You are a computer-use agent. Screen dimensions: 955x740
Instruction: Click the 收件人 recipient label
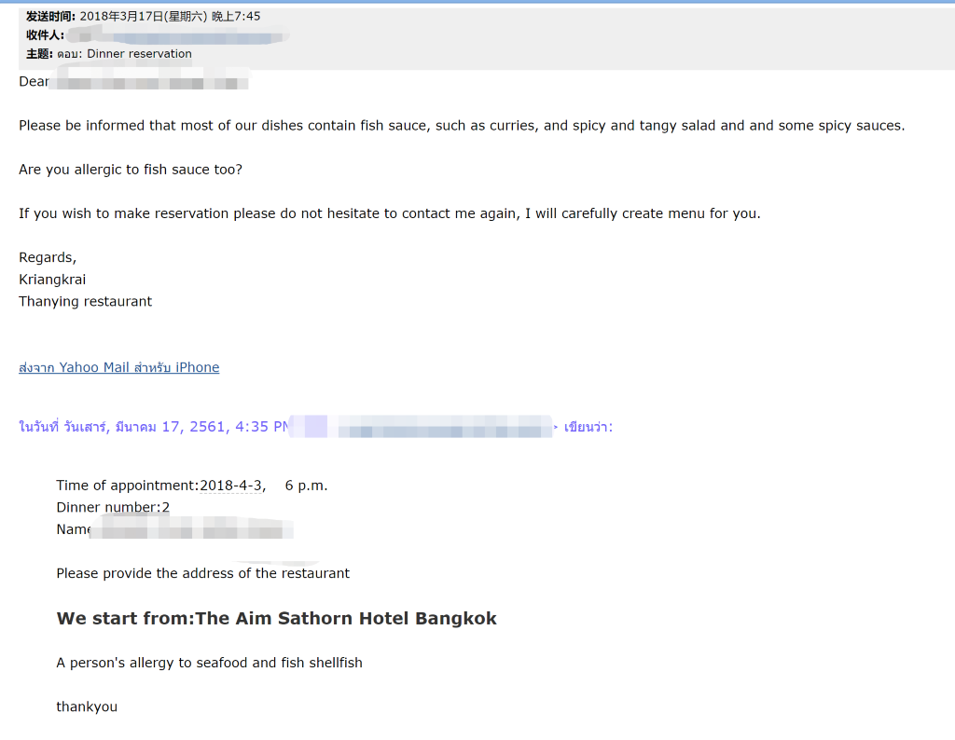click(x=45, y=35)
